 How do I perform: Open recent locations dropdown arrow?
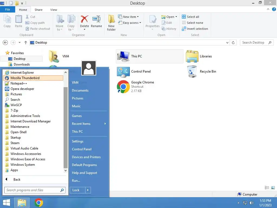[x=19, y=43]
